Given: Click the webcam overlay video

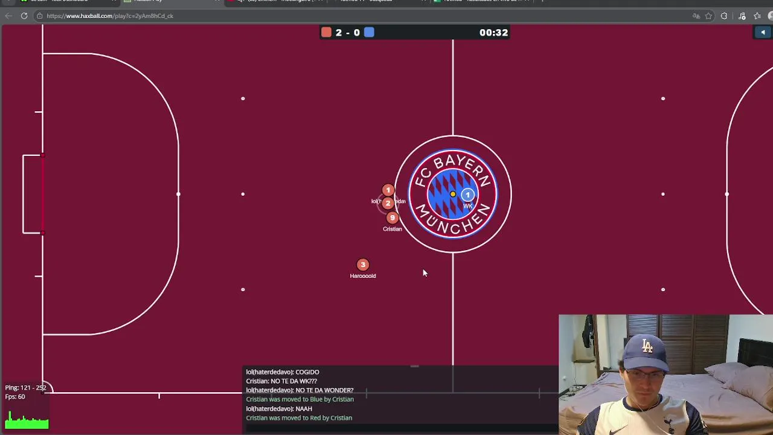Looking at the screenshot, I should [666, 375].
